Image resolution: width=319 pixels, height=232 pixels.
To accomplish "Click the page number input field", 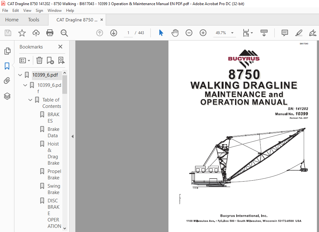I will (128, 33).
